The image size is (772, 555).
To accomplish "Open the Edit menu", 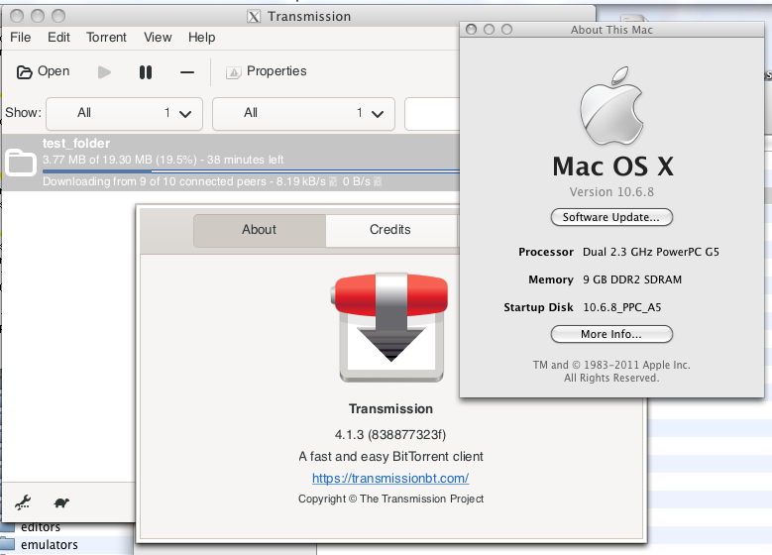I will (58, 38).
